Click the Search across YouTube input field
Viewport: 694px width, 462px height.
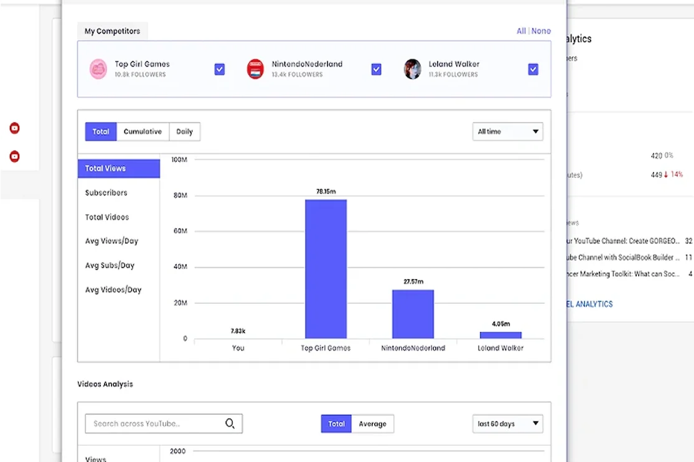tap(156, 424)
